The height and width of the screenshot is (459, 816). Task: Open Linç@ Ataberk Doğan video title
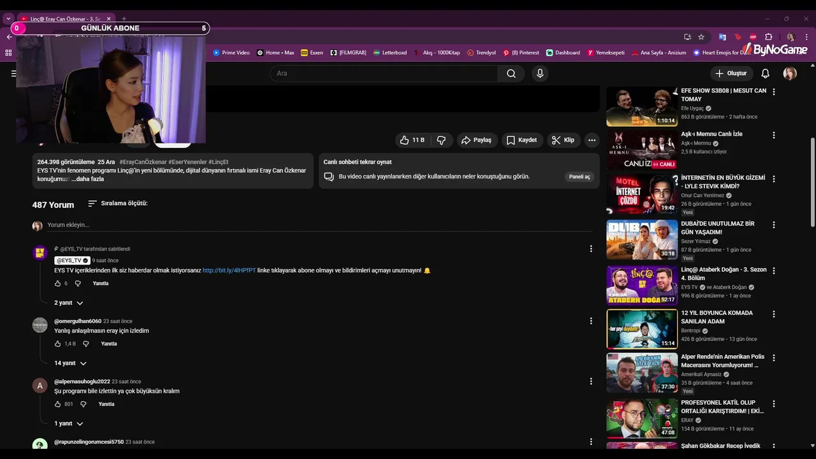[724, 273]
